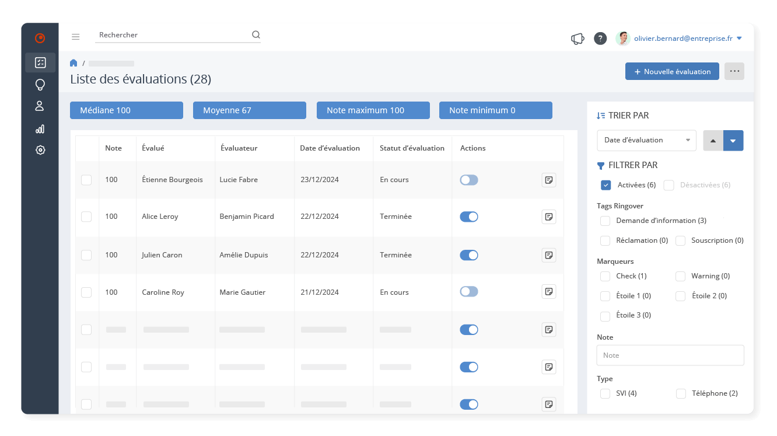Select descending sort order arrow
The height and width of the screenshot is (436, 777).
(x=733, y=141)
